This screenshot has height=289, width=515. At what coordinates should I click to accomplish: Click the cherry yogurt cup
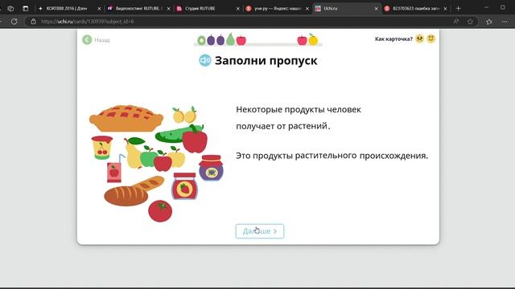coord(102,148)
